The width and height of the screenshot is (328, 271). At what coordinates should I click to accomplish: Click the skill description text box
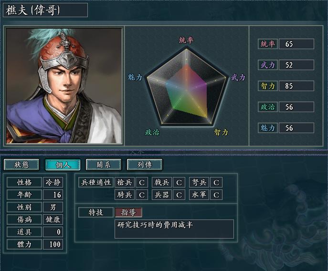point(174,229)
